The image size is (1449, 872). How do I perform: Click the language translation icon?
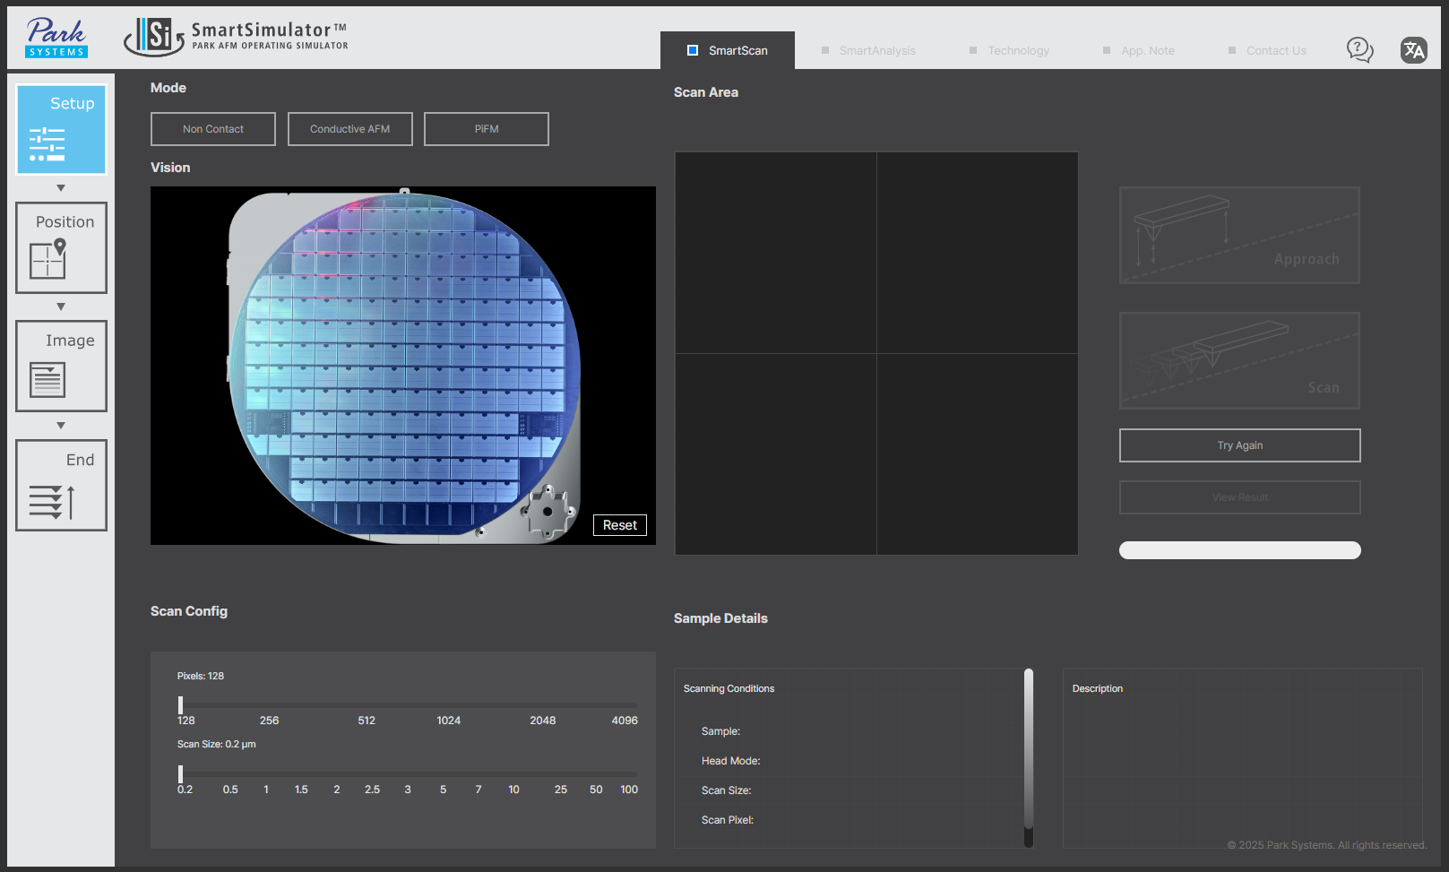[1414, 50]
